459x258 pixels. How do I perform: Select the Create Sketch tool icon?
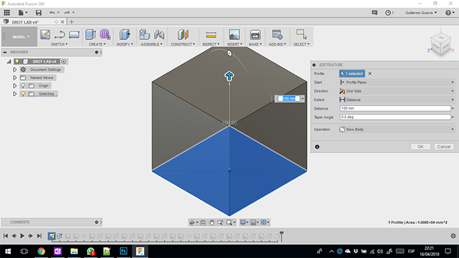[x=45, y=35]
